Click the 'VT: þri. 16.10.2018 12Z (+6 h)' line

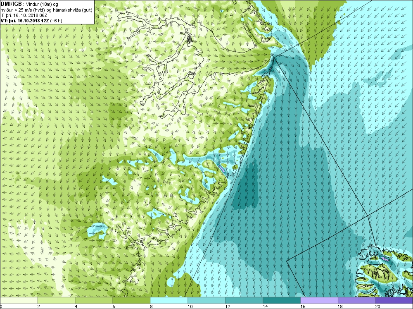pos(32,21)
